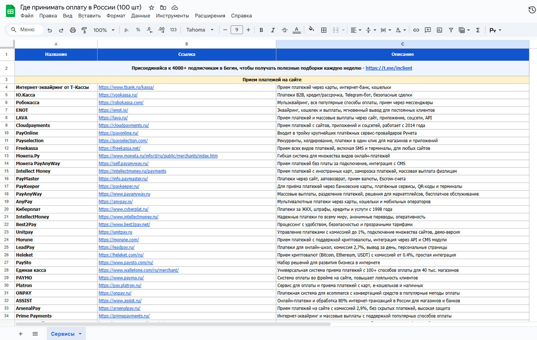
Task: Add a new sheet with the plus button
Action: tap(20, 334)
